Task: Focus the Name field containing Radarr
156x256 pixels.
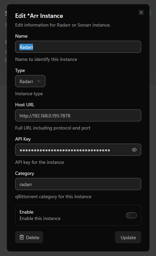Action: click(x=78, y=47)
